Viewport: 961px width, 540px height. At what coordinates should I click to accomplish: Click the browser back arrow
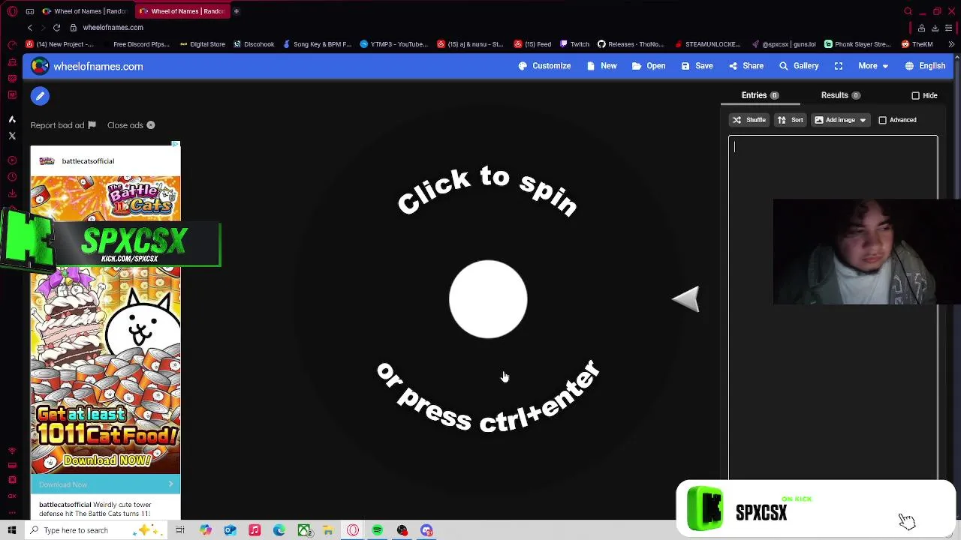point(30,28)
